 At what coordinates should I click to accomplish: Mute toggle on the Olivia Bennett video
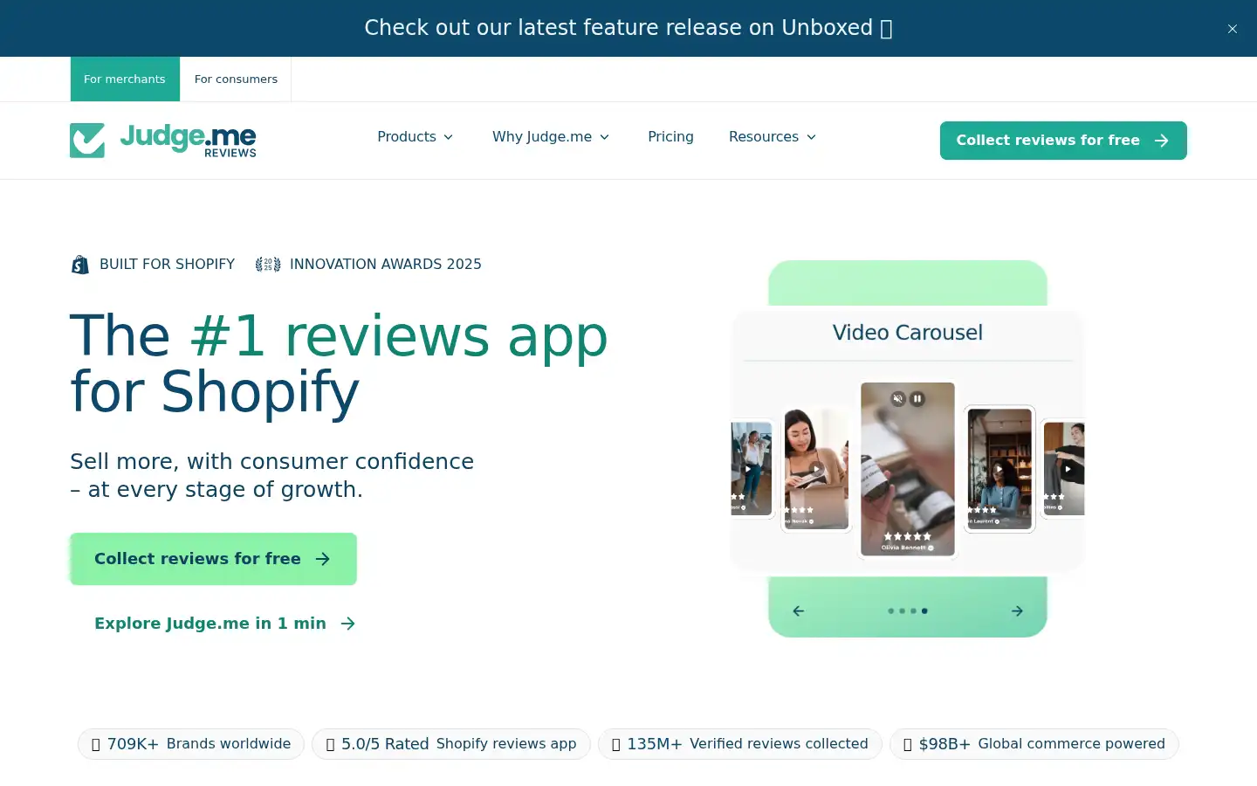click(x=897, y=399)
